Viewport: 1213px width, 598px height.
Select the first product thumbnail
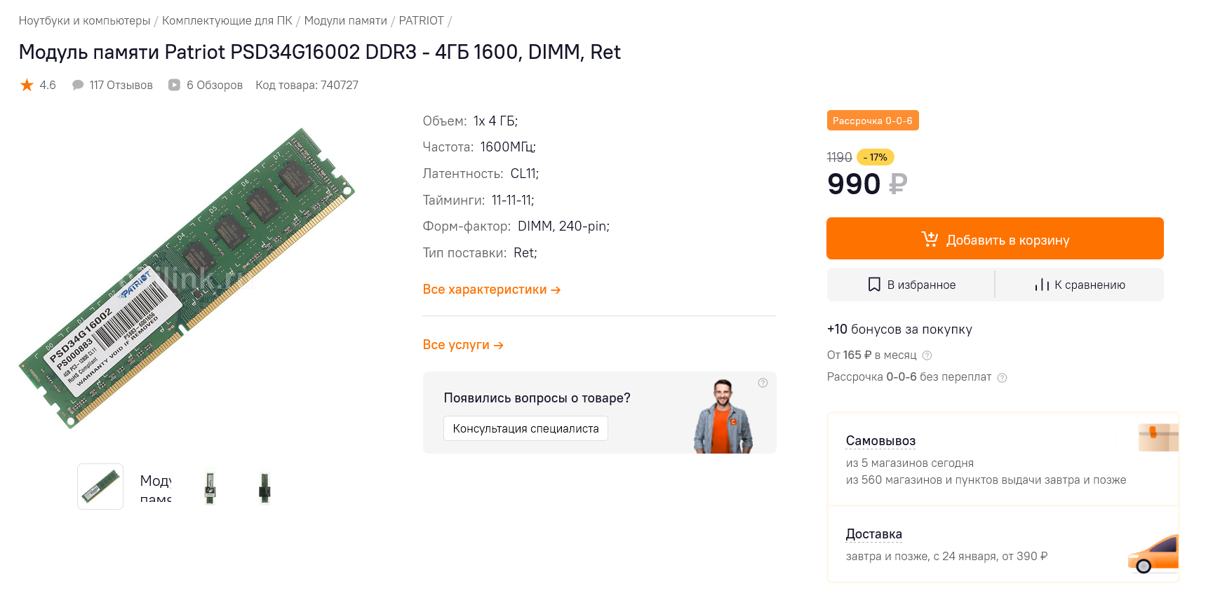(x=100, y=487)
